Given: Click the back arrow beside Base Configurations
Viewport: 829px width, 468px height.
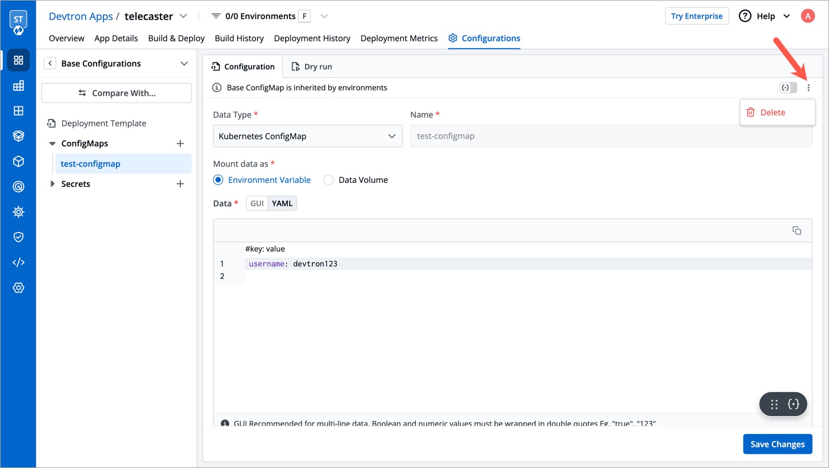Looking at the screenshot, I should [50, 64].
